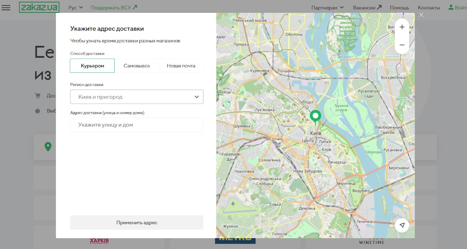The image size is (467, 249).
Task: Locate me with map geolocation button
Action: click(402, 225)
